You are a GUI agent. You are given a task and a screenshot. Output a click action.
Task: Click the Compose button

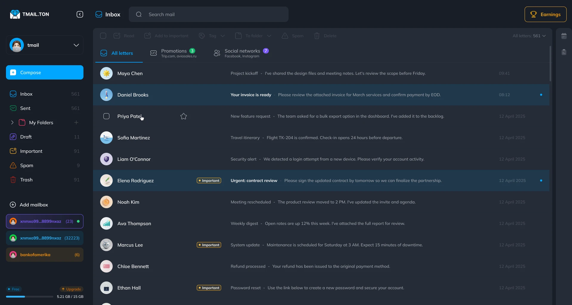45,72
